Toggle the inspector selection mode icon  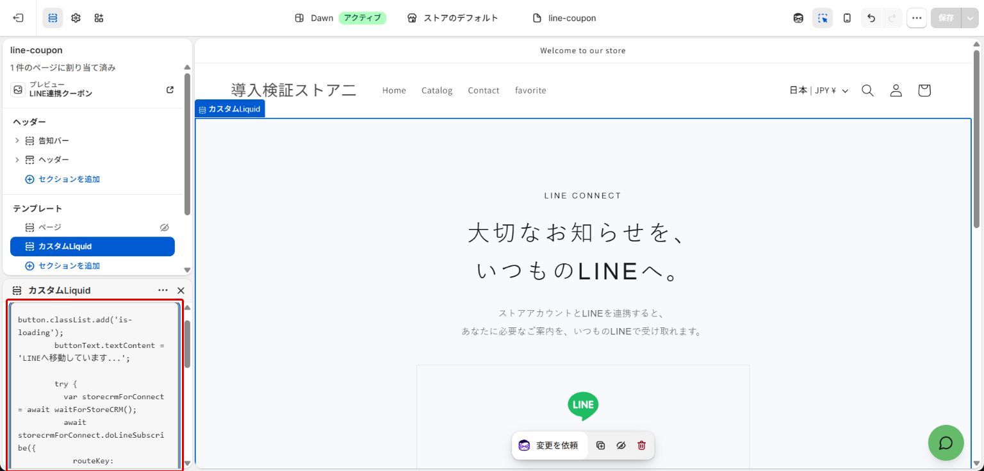click(x=823, y=18)
